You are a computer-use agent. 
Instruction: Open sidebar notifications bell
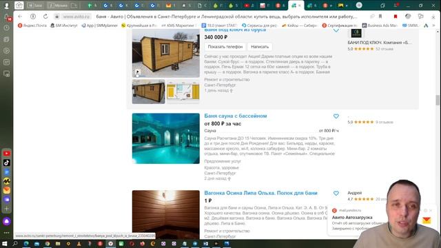pos(7,17)
